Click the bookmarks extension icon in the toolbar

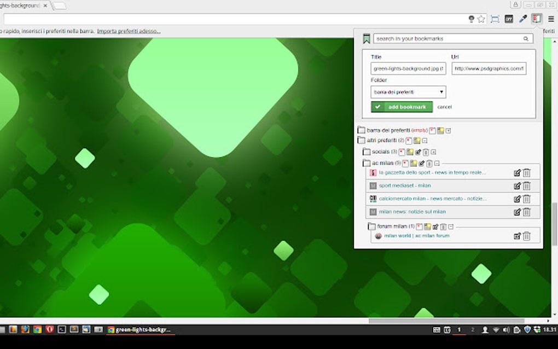pyautogui.click(x=536, y=18)
